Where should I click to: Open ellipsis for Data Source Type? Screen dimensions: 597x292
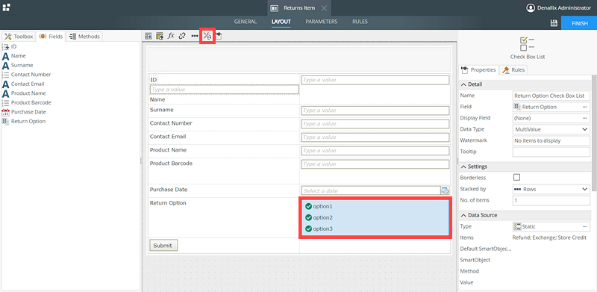pos(585,226)
